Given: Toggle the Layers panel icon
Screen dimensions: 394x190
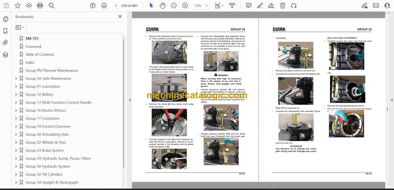Looking at the screenshot, I should (6, 55).
